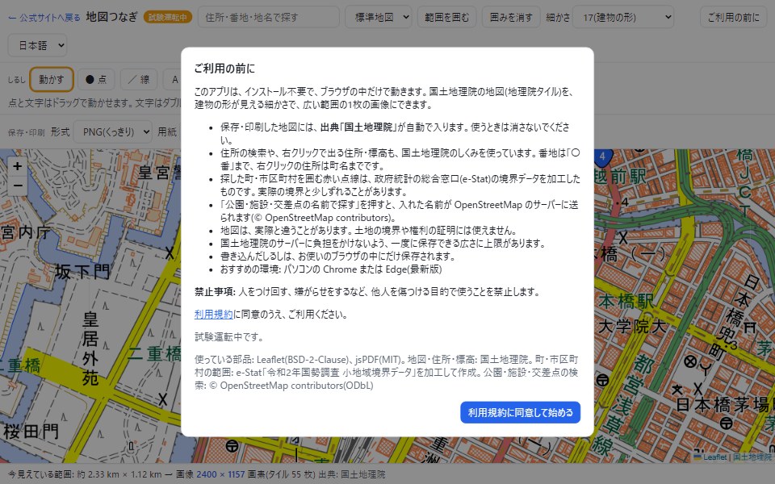Select the 点 point marker tool
Screen dimensions: 775x484
[x=96, y=80]
